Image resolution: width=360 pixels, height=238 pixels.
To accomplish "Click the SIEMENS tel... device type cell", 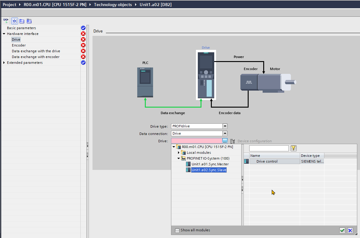I will [x=312, y=161].
